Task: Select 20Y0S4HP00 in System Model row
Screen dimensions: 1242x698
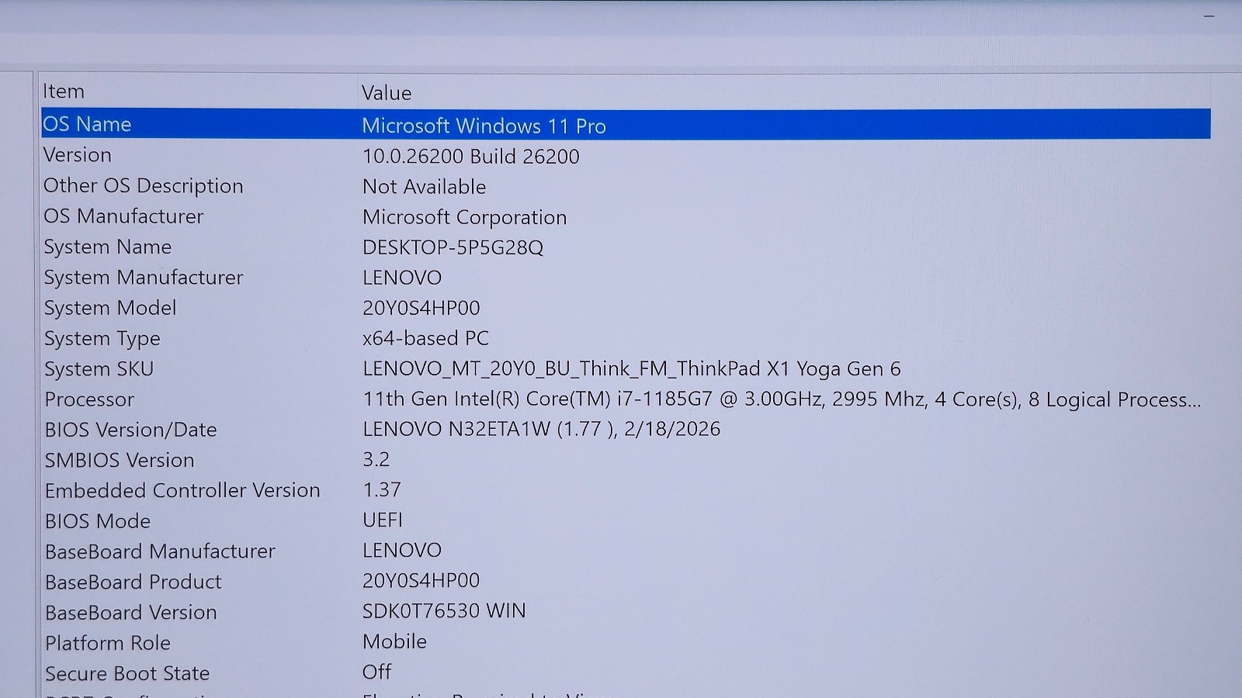Action: tap(422, 308)
